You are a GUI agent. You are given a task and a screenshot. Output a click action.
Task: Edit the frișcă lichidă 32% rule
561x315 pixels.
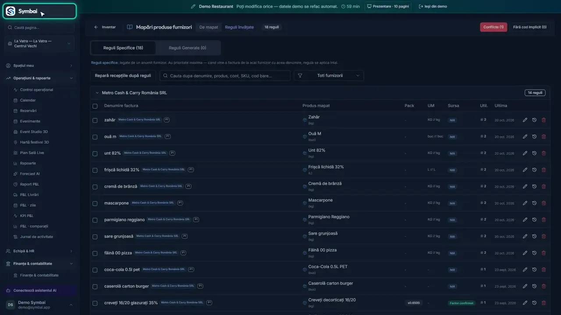(525, 170)
